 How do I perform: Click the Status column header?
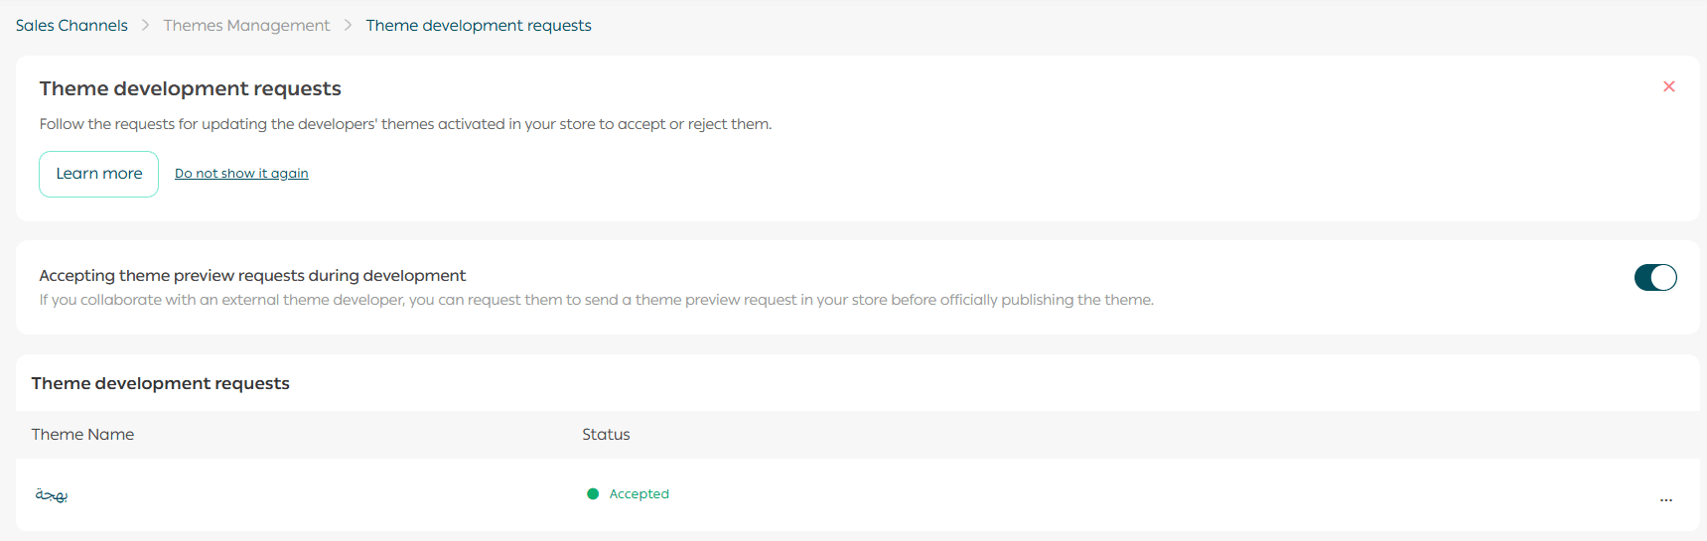point(606,434)
